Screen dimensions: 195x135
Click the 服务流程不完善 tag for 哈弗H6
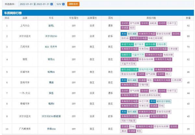pyautogui.click(x=129, y=69)
